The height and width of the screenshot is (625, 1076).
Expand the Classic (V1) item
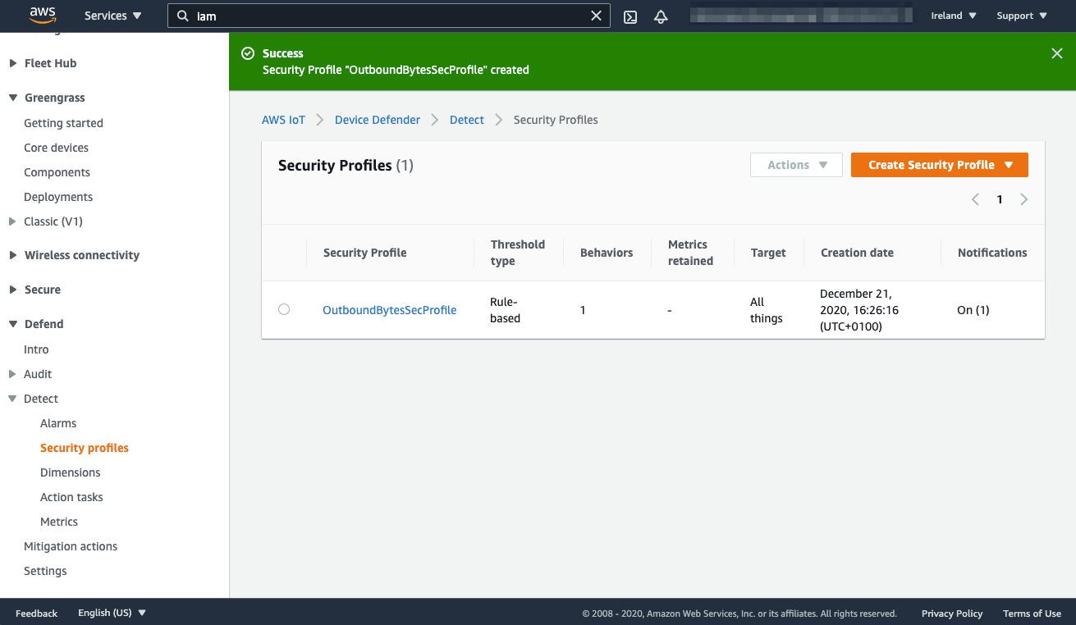(12, 221)
